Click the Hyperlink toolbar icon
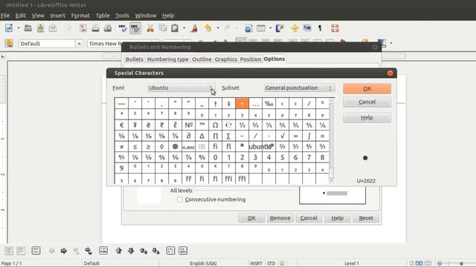Screen dimensions: 476x267 tap(248, 28)
